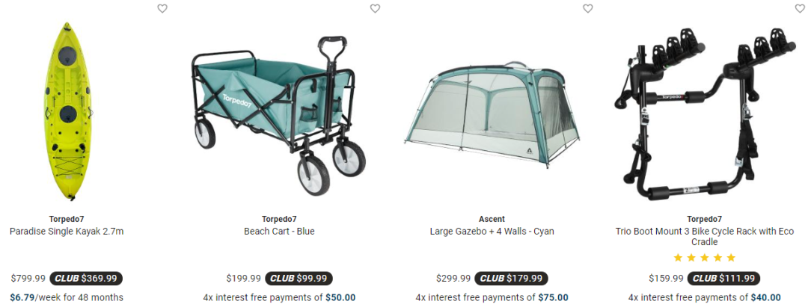
Task: Favorite the Beach Cart with heart icon
Action: coord(375,8)
